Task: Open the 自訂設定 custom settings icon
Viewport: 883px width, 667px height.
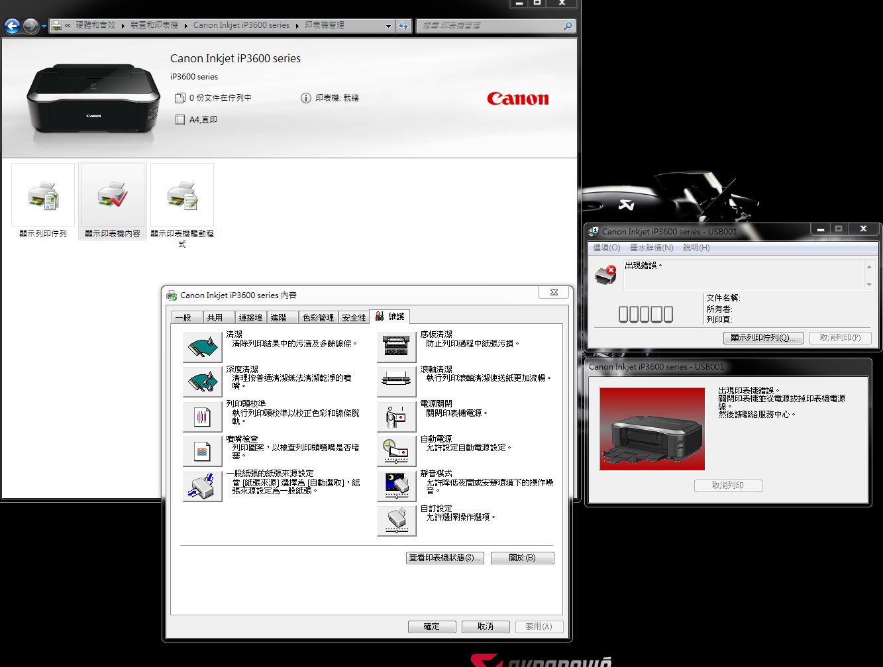Action: (x=397, y=521)
